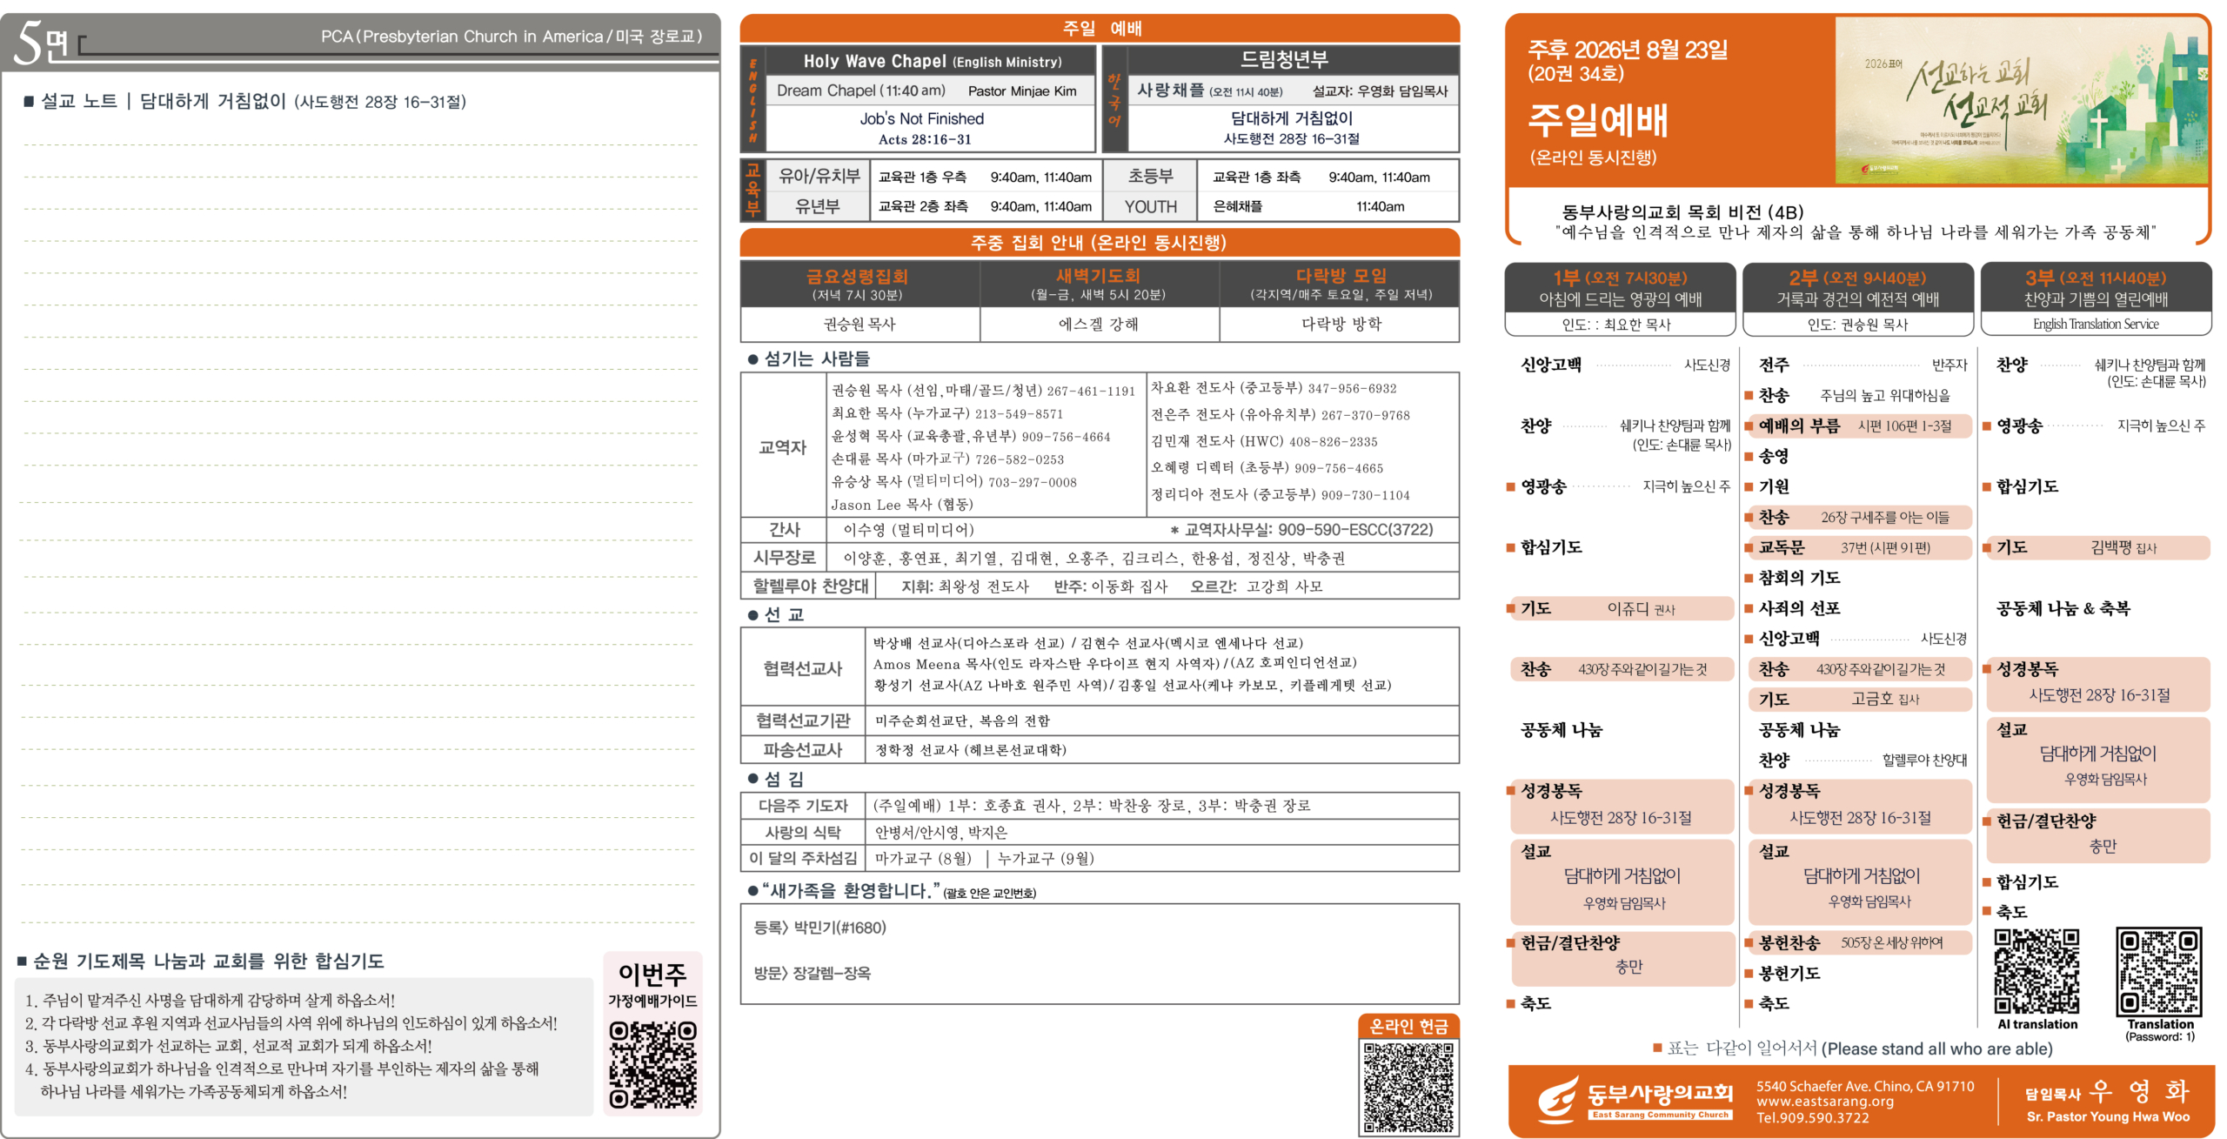Click the Sr. Pastor Young Hwa Woo text
The image size is (2227, 1139).
point(2108,1117)
